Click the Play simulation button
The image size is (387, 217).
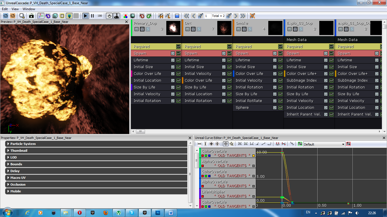[86, 16]
